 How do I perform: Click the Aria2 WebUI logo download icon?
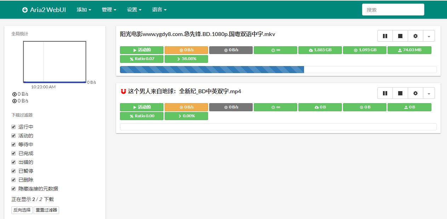25,10
